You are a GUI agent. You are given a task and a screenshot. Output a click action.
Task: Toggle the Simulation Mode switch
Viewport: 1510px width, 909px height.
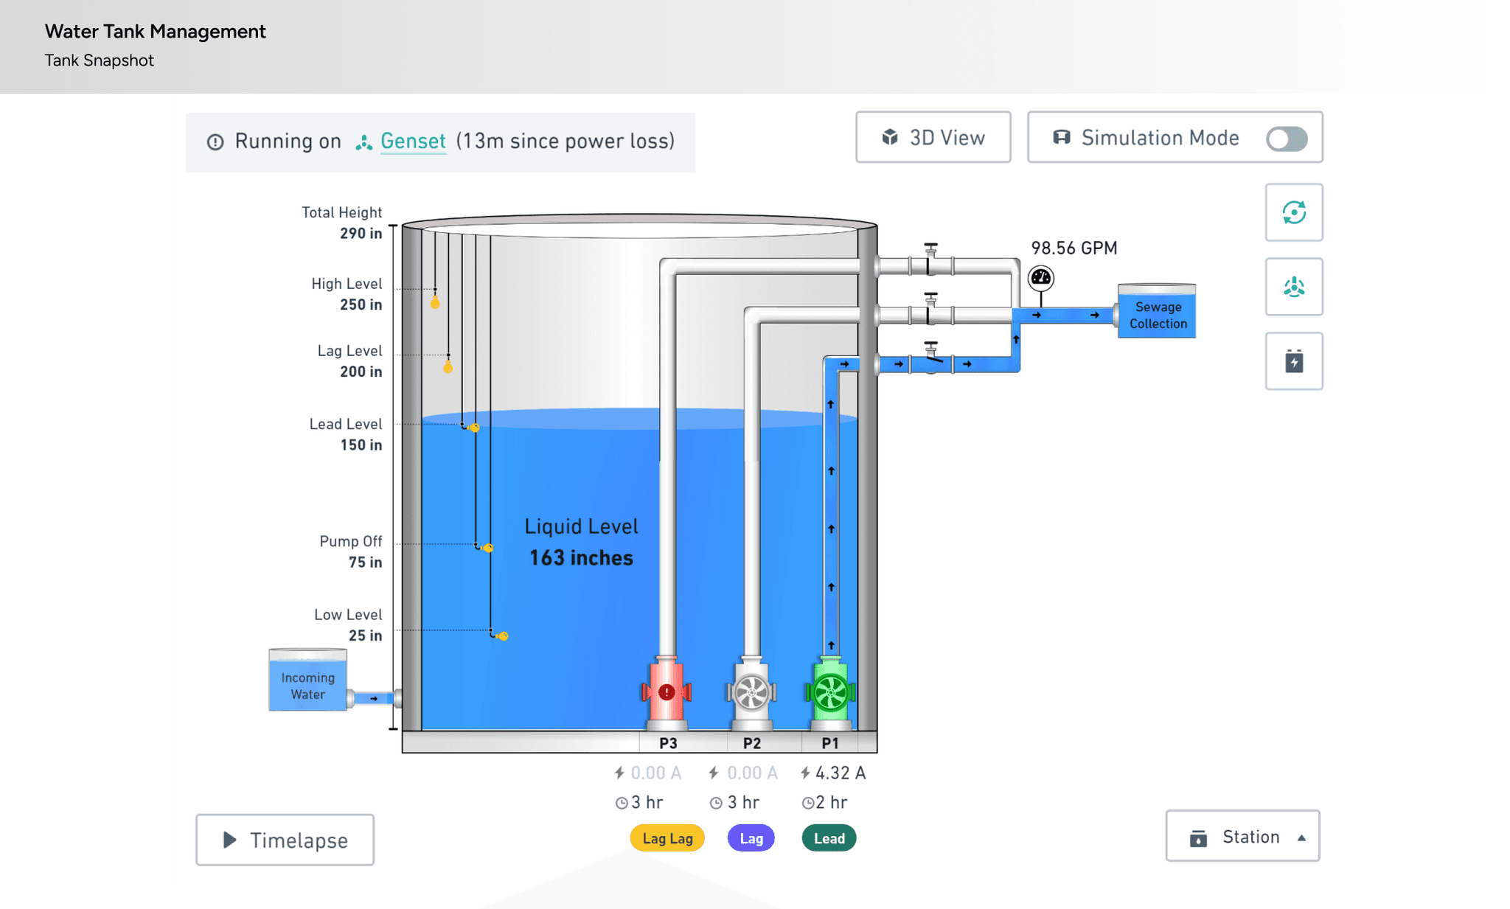(1286, 139)
